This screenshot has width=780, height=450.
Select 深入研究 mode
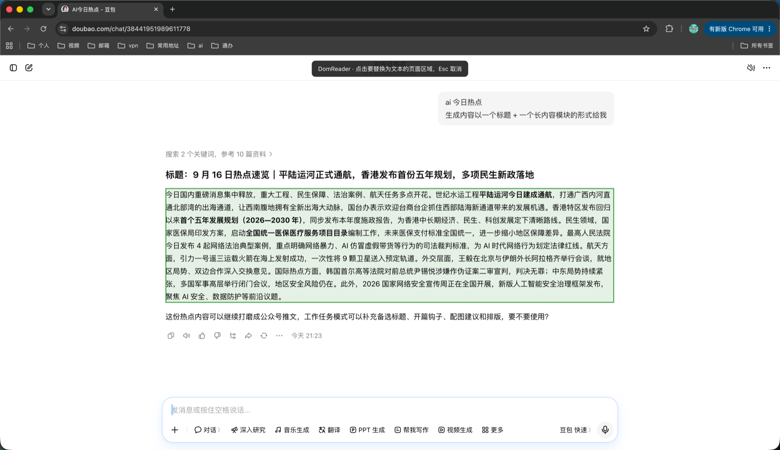tap(248, 430)
